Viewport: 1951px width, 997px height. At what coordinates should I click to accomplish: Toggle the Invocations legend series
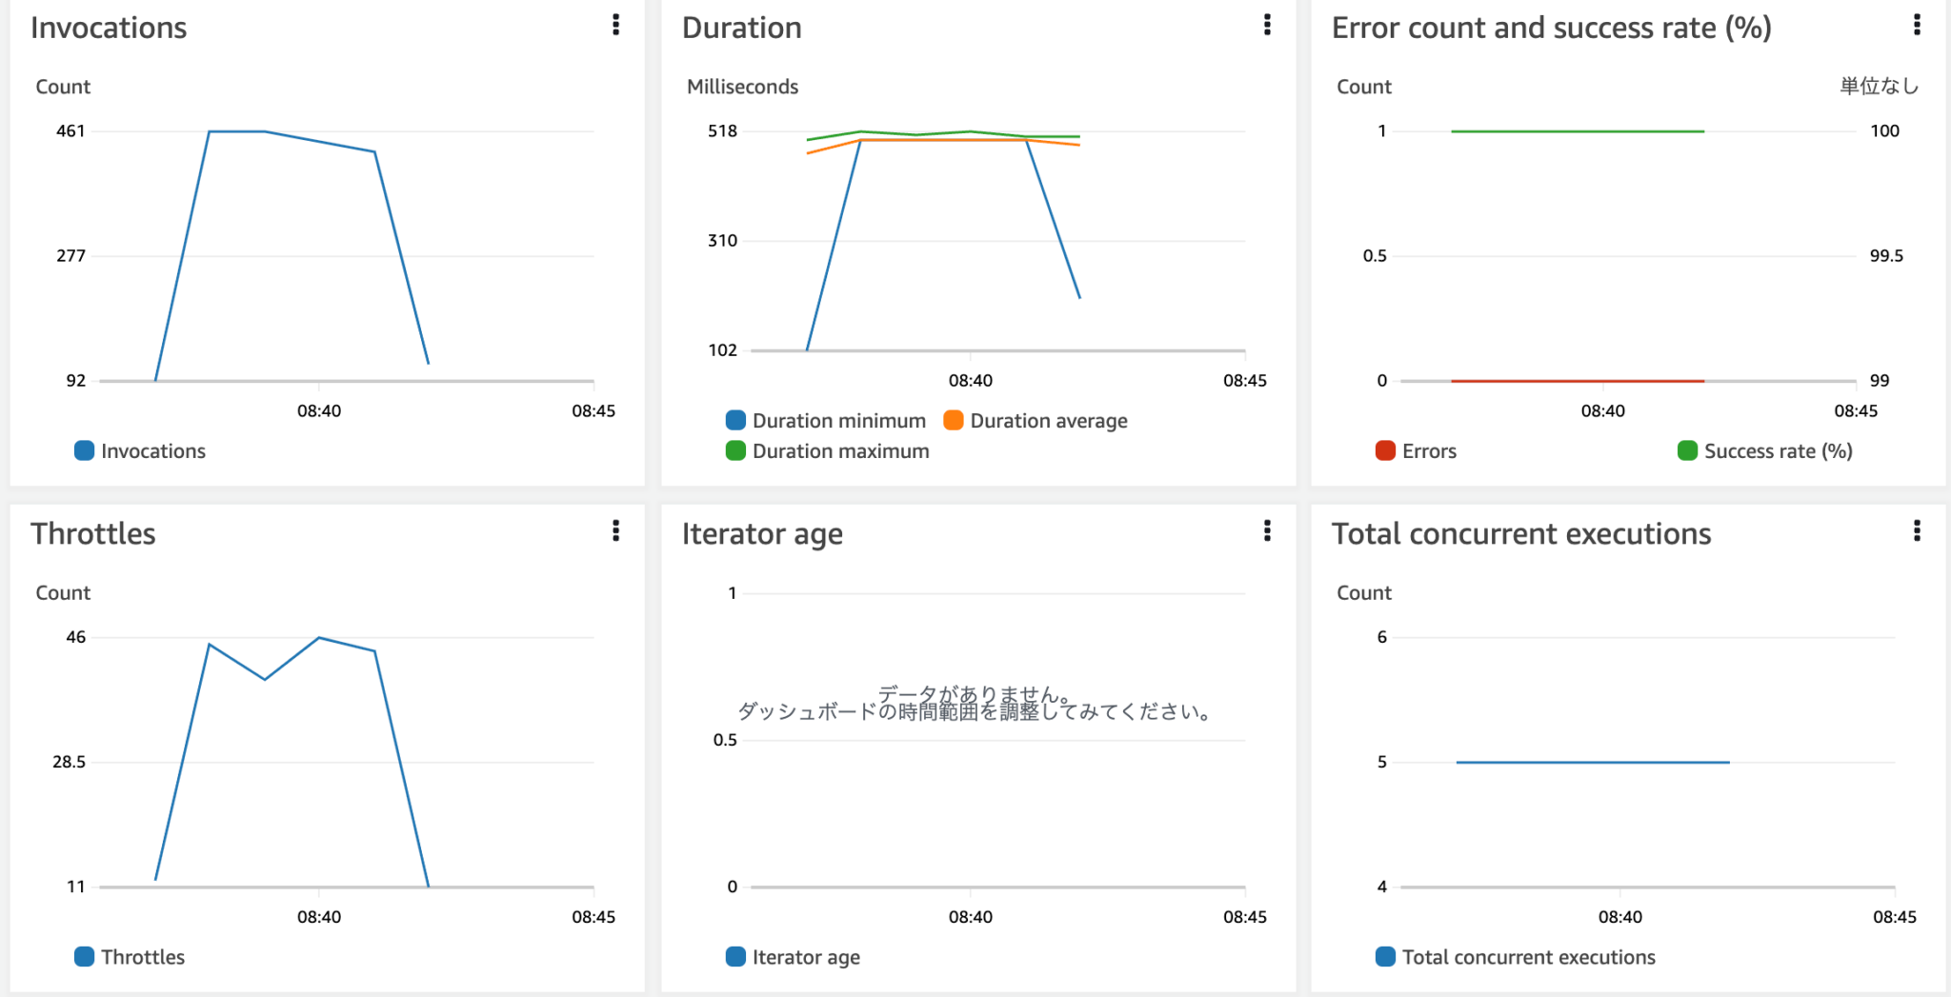(x=141, y=451)
